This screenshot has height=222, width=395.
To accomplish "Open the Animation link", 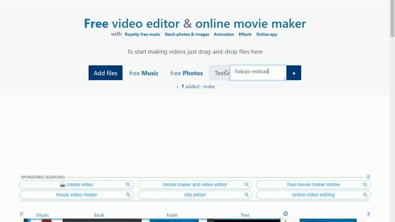I will click(x=223, y=35).
